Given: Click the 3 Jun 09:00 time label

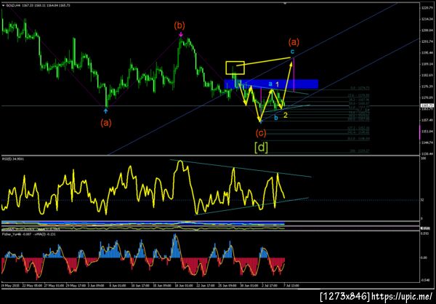Looking at the screenshot, I should click(x=95, y=285).
